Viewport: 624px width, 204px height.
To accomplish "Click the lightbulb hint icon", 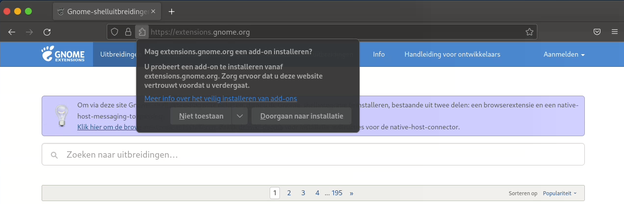I will pyautogui.click(x=61, y=116).
